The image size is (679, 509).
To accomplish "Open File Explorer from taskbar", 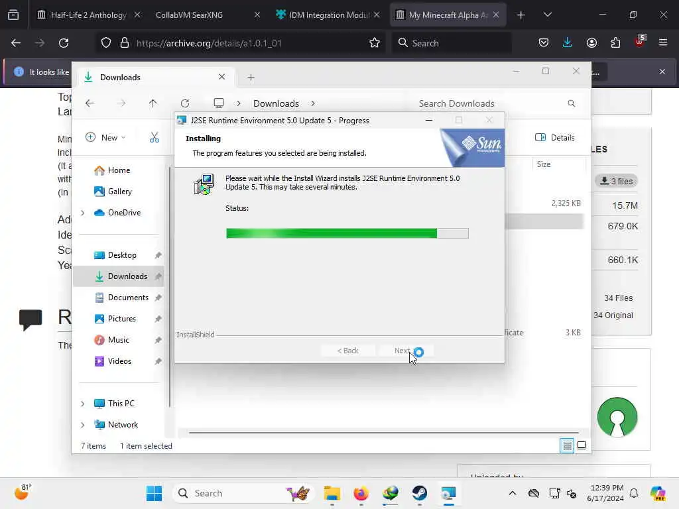I will tap(332, 493).
